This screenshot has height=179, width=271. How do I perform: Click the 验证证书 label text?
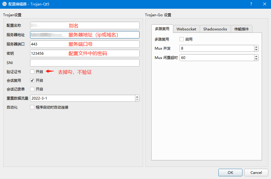pos(14,72)
